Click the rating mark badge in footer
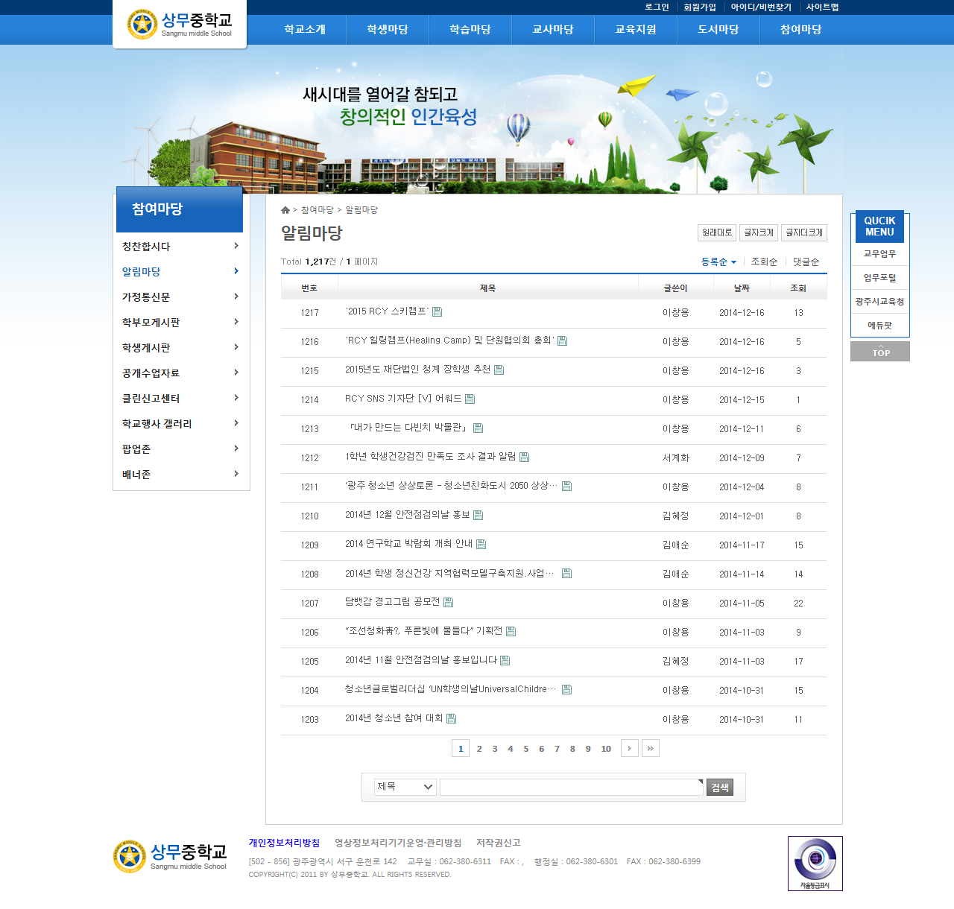The width and height of the screenshot is (954, 909). click(815, 863)
